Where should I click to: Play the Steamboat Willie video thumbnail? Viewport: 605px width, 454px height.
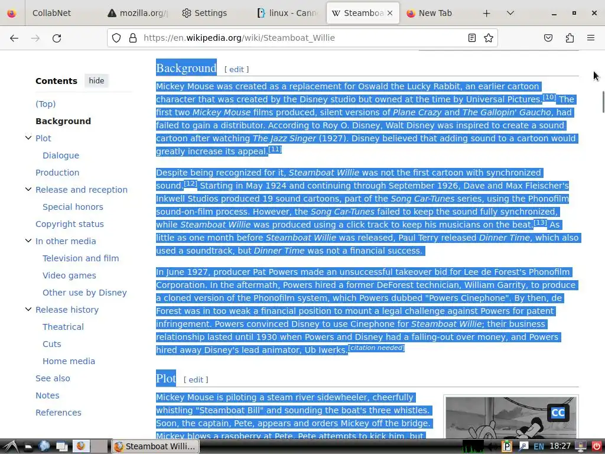pos(511,417)
